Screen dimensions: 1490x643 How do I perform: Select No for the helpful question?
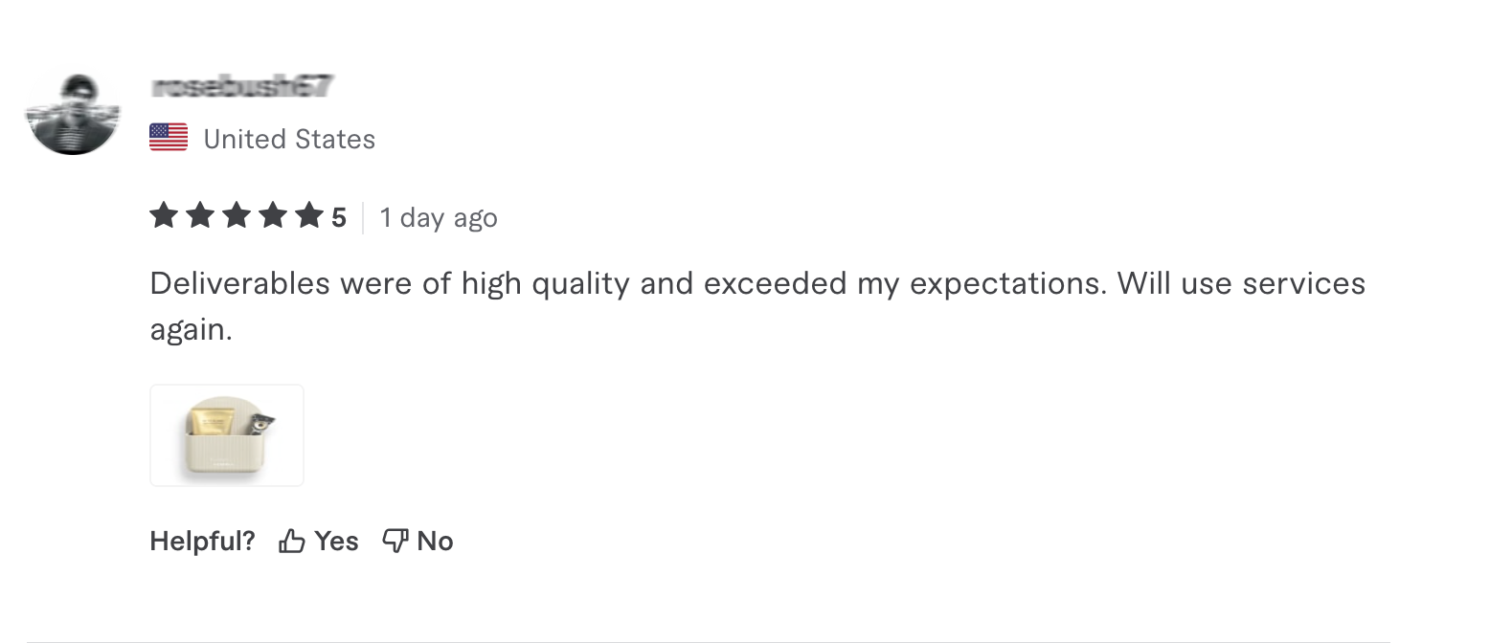pyautogui.click(x=435, y=542)
